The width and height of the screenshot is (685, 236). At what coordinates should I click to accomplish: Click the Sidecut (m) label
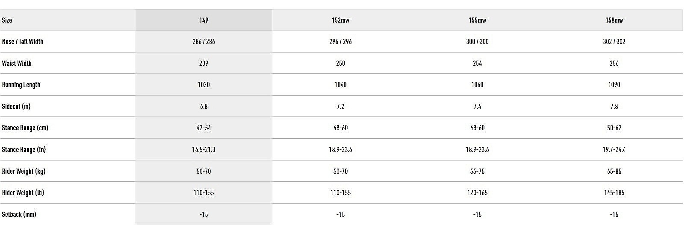pos(16,106)
